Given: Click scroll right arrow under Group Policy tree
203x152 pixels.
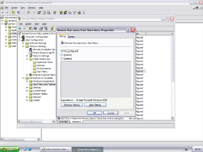Looking at the screenshot, I should coord(54,121).
